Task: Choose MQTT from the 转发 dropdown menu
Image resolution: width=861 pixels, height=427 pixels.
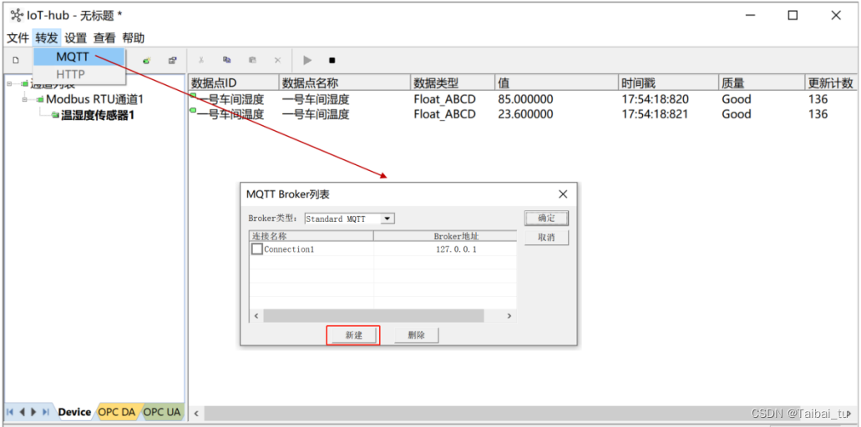Action: tap(79, 57)
